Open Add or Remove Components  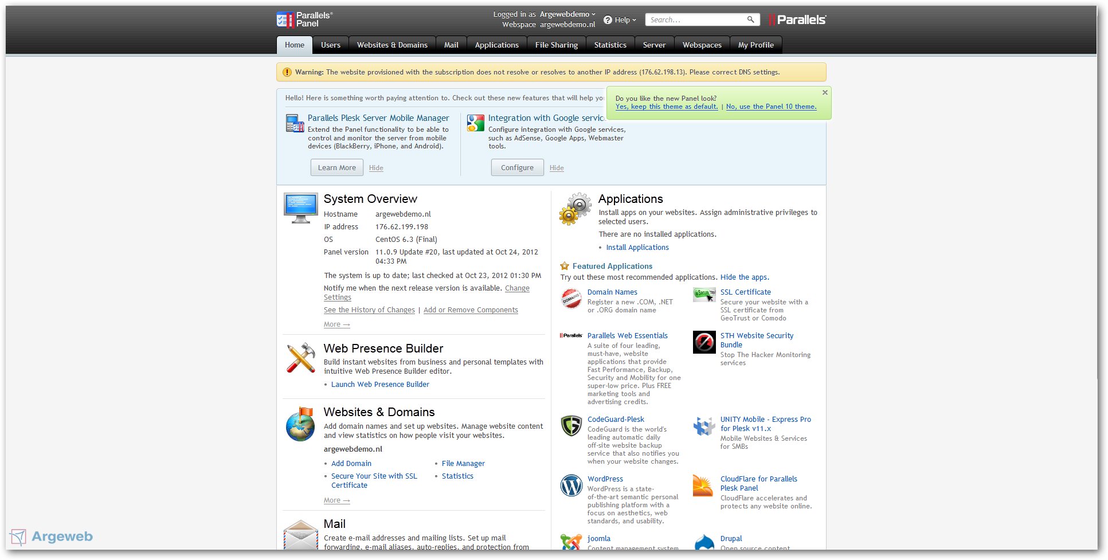pos(471,310)
